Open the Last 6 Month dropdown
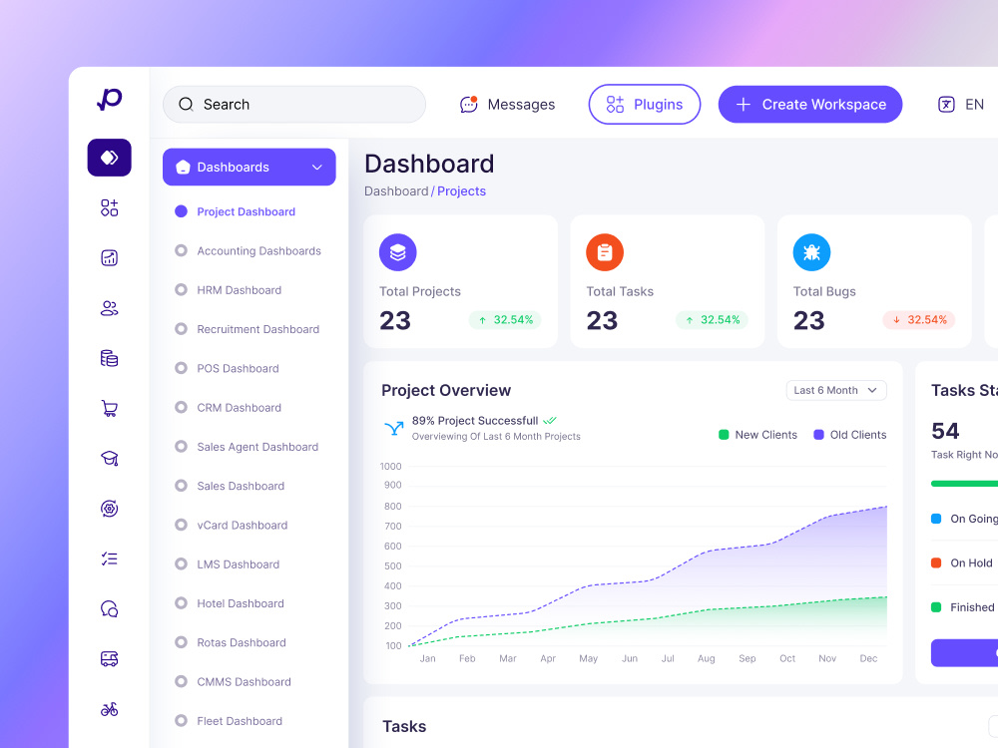998x748 pixels. tap(836, 390)
